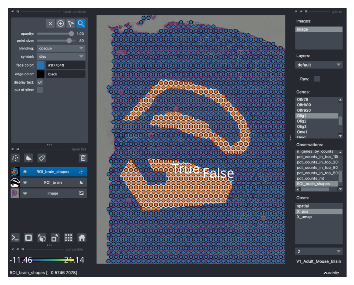Open the blending mode dropdown

(61, 48)
